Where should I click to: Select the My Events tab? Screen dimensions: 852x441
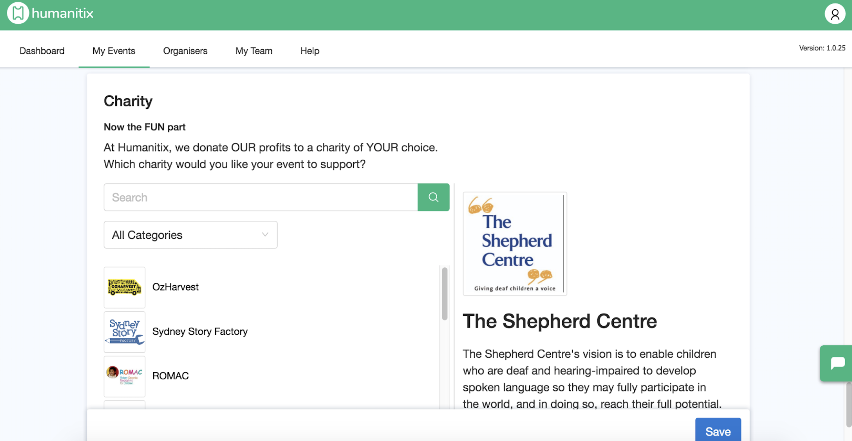click(x=114, y=51)
